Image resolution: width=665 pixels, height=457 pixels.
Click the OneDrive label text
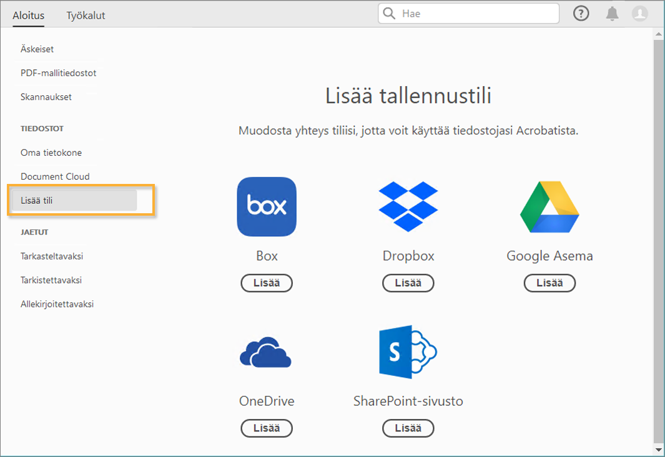pyautogui.click(x=267, y=401)
